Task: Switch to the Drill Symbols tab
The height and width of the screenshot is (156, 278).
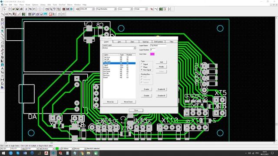Action: [159, 42]
